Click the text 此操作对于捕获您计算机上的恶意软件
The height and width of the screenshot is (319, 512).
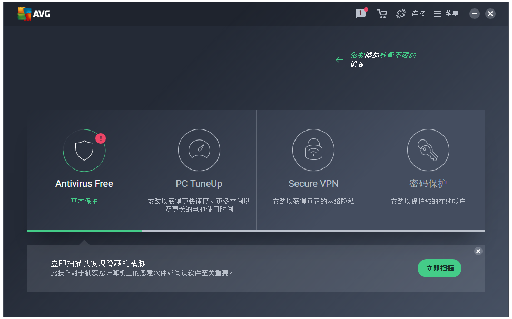click(x=142, y=273)
